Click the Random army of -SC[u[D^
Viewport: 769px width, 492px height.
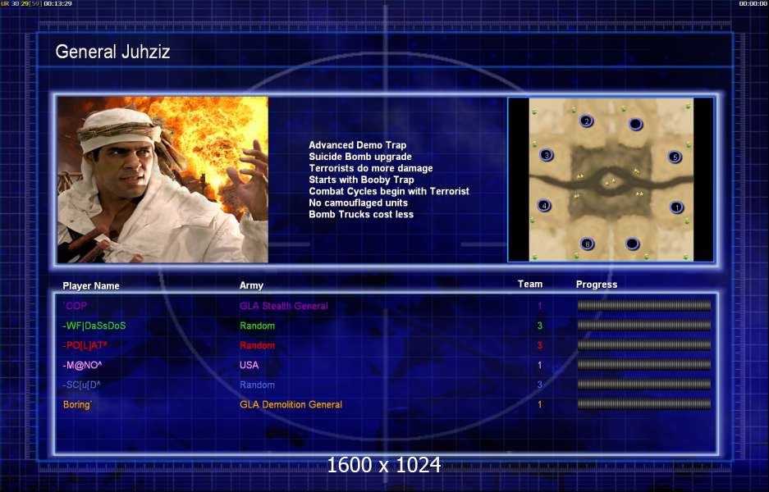pyautogui.click(x=257, y=385)
